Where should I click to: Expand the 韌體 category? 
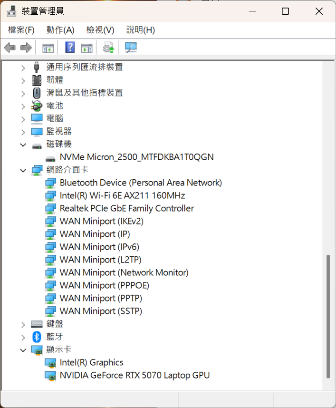[23, 81]
